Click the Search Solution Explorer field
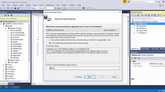This screenshot has height=92, width=165. tap(148, 18)
